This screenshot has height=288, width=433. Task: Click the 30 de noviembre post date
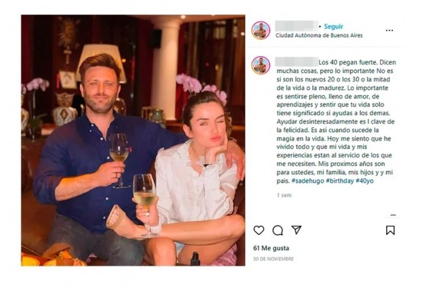pyautogui.click(x=274, y=259)
